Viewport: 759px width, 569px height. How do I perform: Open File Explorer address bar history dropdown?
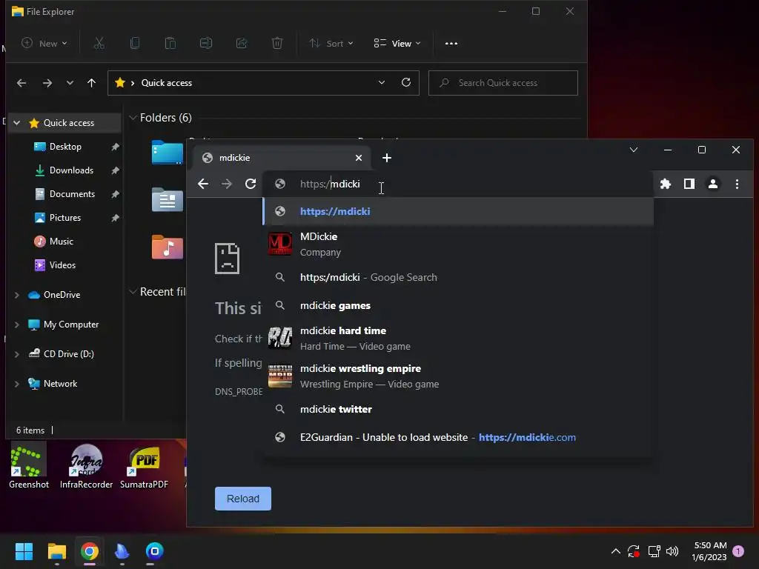382,83
